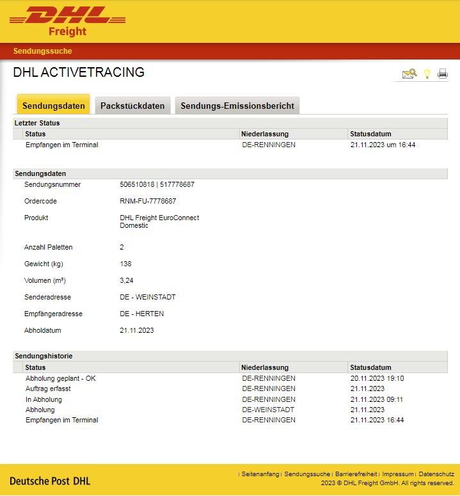Click the Empfängeradresse label
This screenshot has height=496, width=460.
pyautogui.click(x=54, y=314)
